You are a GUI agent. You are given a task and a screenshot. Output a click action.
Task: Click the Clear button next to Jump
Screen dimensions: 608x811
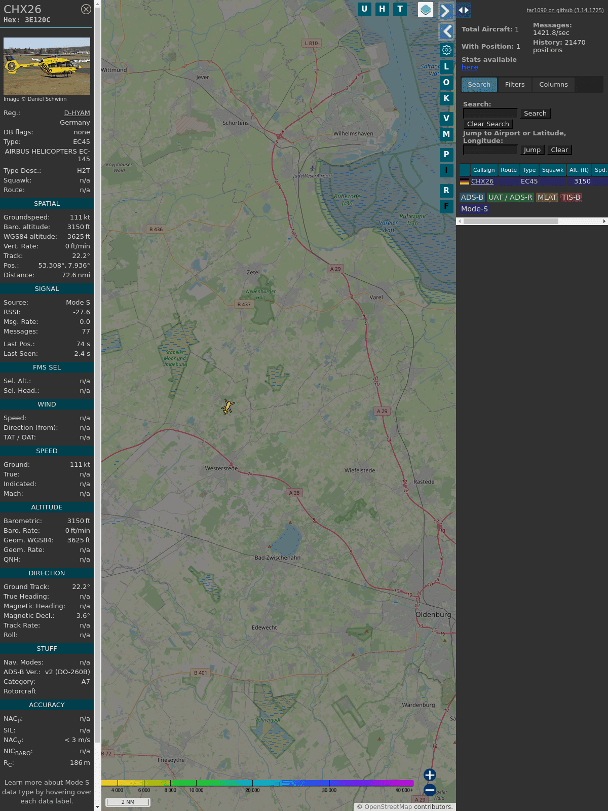click(559, 150)
